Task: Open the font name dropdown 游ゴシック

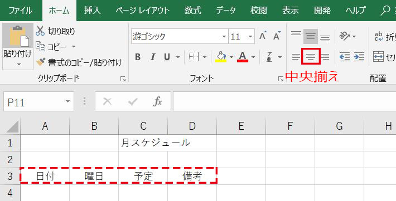Action: 224,37
